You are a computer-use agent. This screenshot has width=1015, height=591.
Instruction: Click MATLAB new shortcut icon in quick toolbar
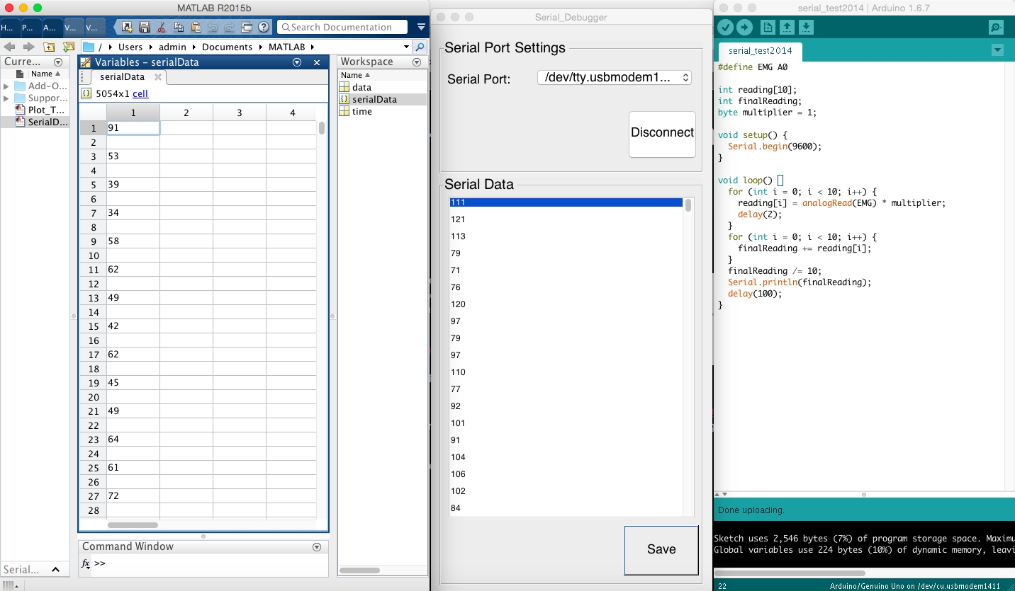point(128,27)
